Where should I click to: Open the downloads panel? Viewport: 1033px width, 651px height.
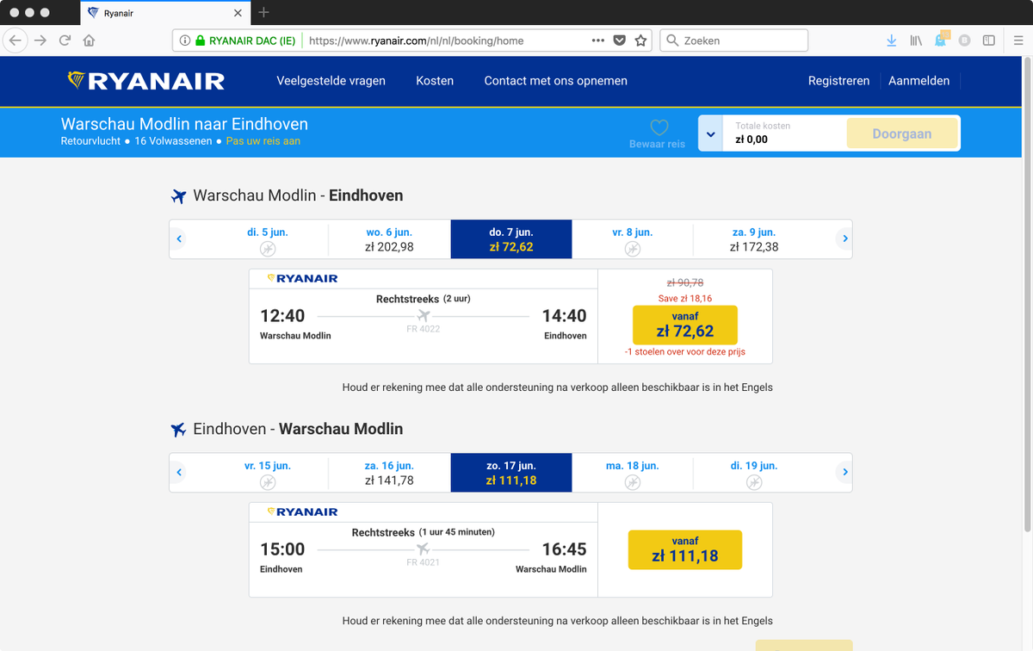[892, 40]
